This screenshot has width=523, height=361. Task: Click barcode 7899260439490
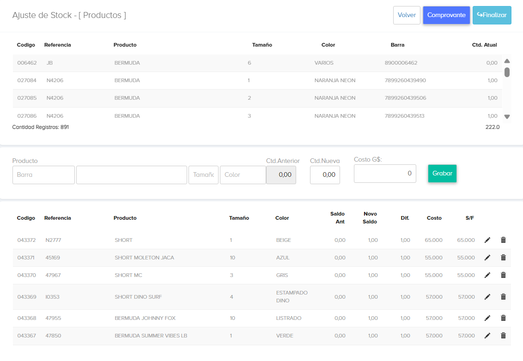coord(405,80)
